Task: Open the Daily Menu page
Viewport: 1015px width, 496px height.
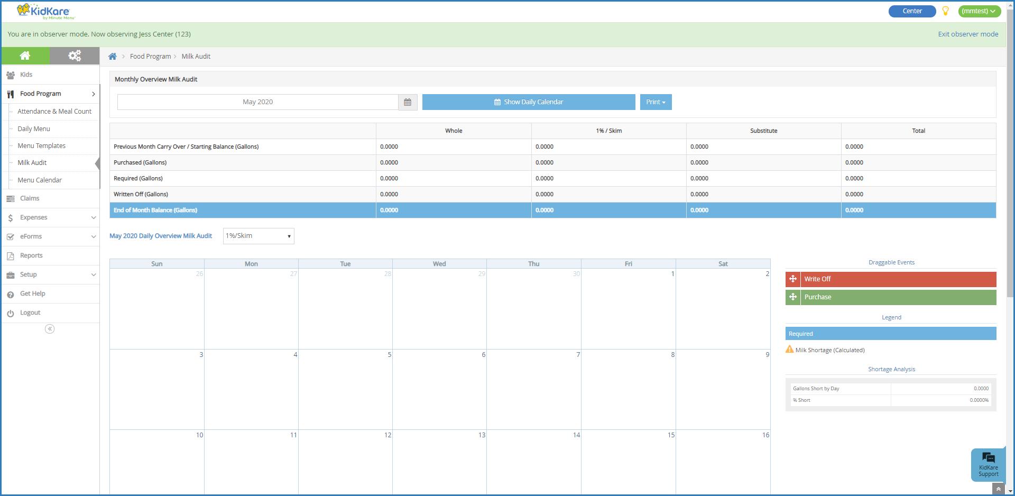Action: (34, 129)
